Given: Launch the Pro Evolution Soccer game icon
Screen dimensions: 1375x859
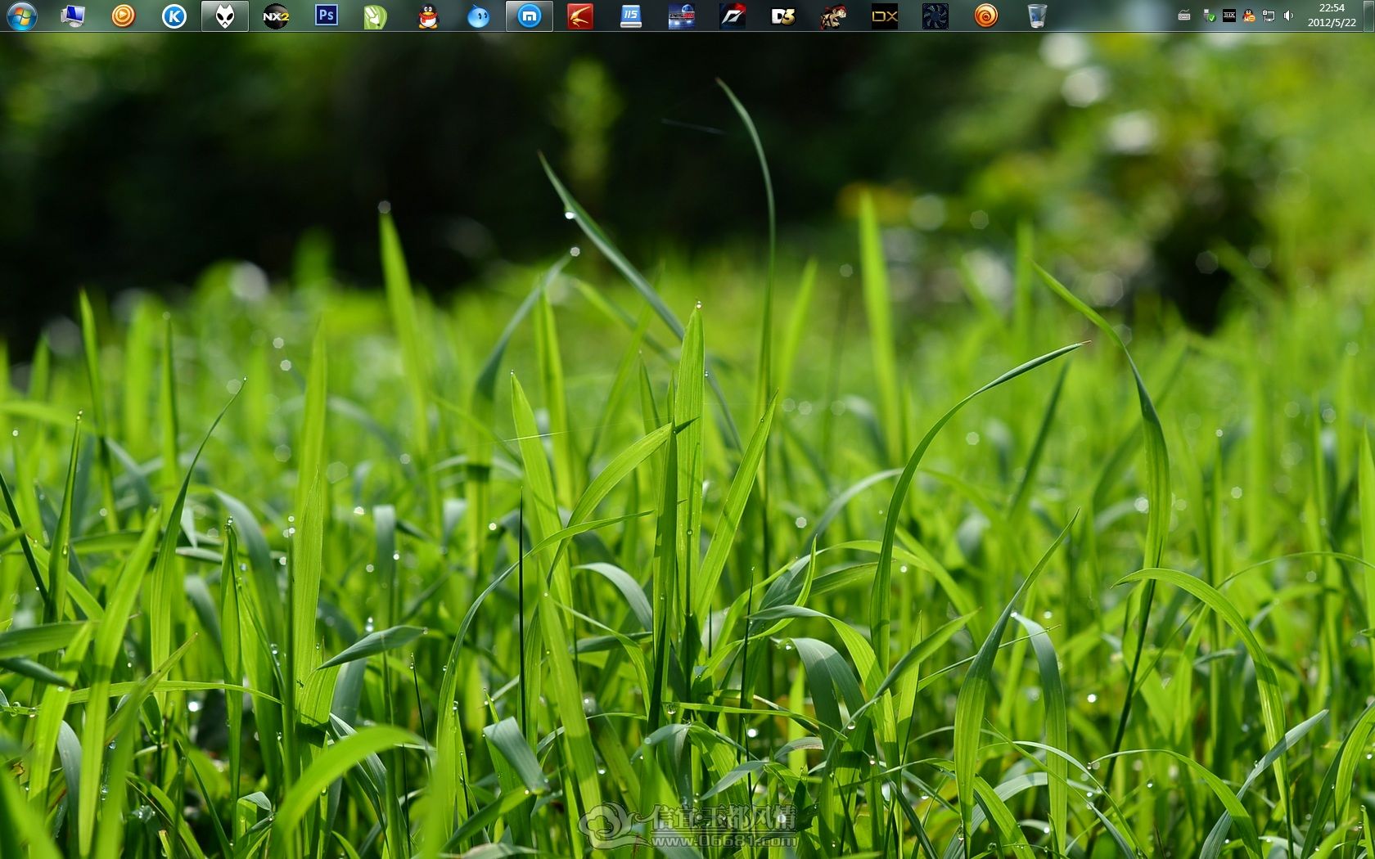Looking at the screenshot, I should (682, 16).
